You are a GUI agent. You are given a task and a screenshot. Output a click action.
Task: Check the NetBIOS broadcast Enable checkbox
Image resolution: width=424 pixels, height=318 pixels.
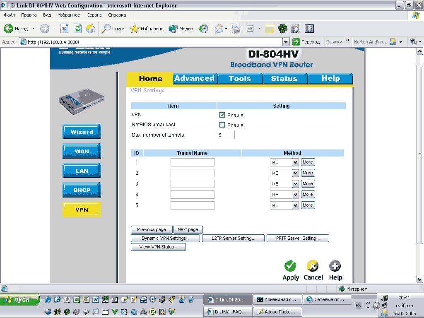click(222, 125)
